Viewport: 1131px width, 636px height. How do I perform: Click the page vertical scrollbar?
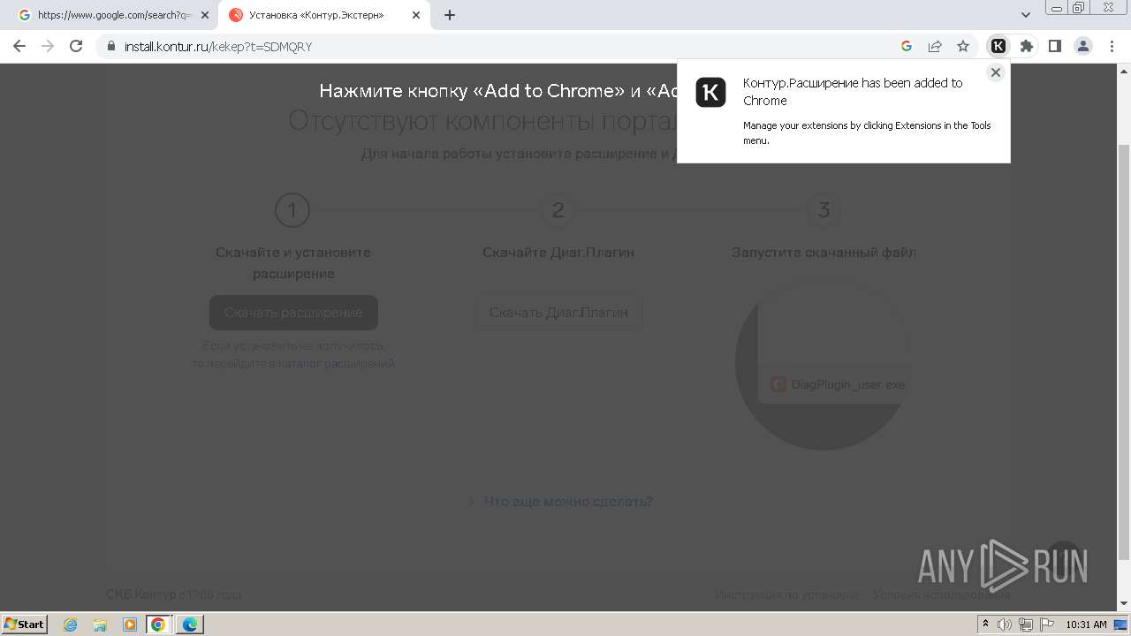(x=1124, y=352)
